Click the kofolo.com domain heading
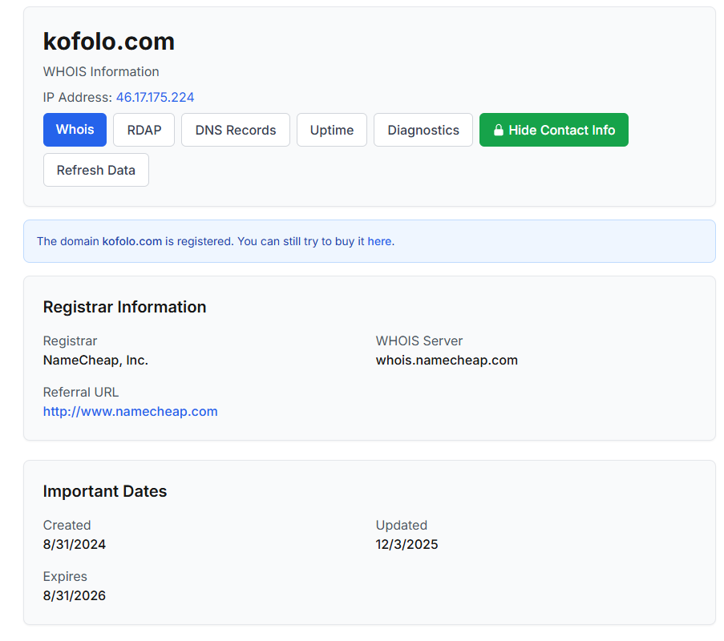 pyautogui.click(x=108, y=41)
